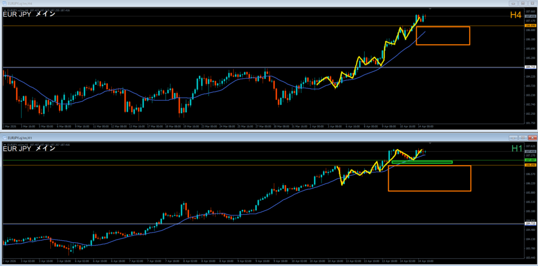Click the 181.750 value on H4 price scale
Image resolution: width=538 pixels, height=266 pixels.
pos(530,123)
